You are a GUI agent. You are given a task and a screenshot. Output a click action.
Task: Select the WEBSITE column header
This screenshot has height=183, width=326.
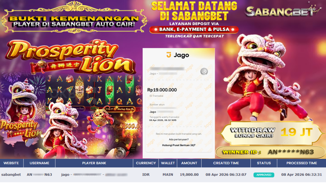(x=11, y=163)
